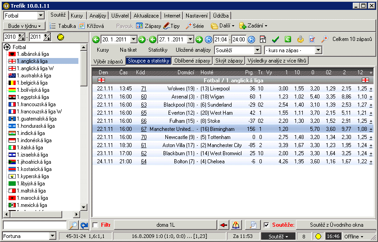This screenshot has width=378, height=242.
Task: Click the magnifier icon next to Celkem 10 zápasů
Action: [325, 39]
